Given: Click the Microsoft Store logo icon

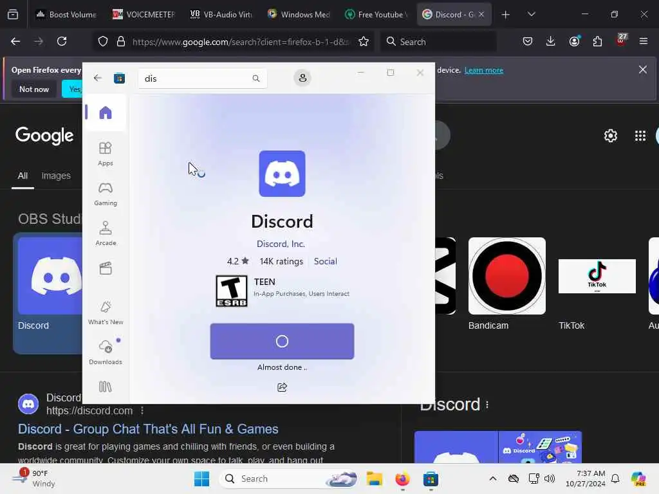Looking at the screenshot, I should pyautogui.click(x=119, y=78).
